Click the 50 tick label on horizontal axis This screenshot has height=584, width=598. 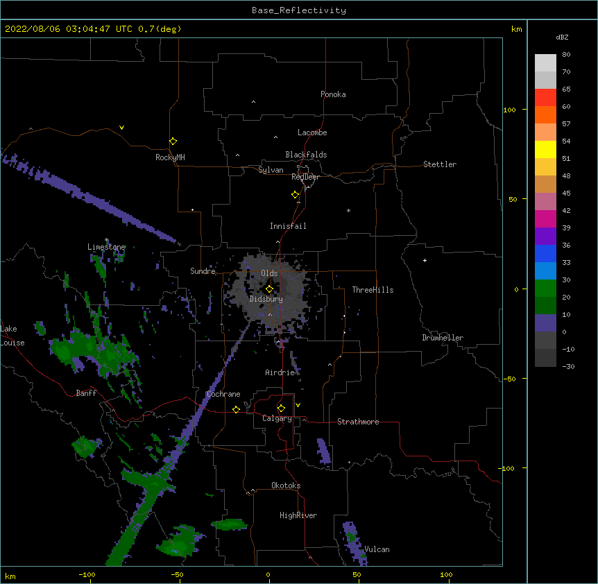(357, 574)
